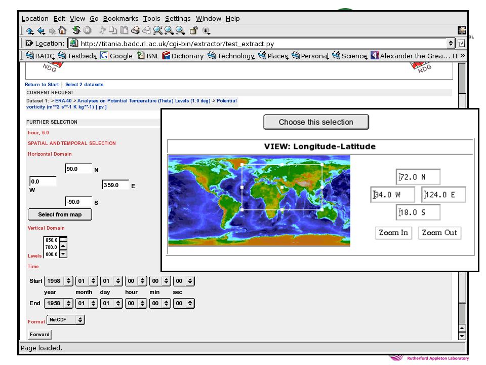Image resolution: width=486 pixels, height=365 pixels.
Task: Open the Alexander the Great bookmark
Action: pos(411,56)
